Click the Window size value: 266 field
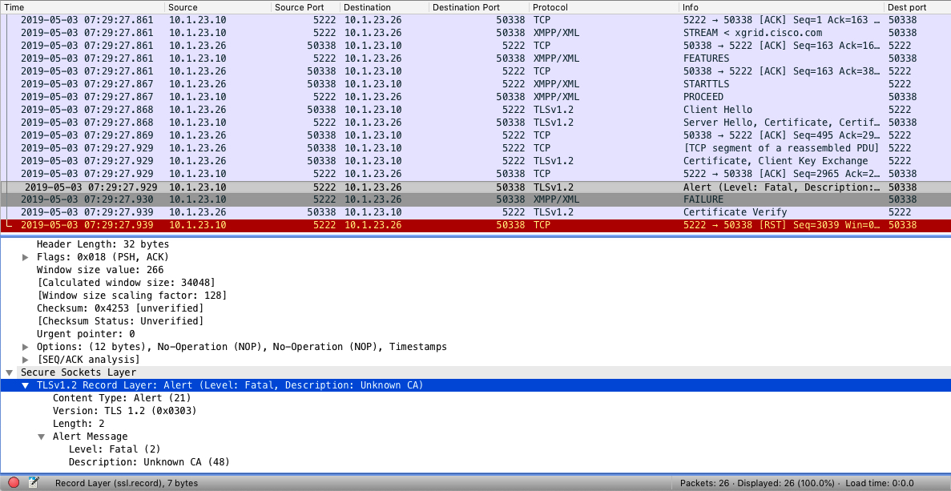 point(100,270)
